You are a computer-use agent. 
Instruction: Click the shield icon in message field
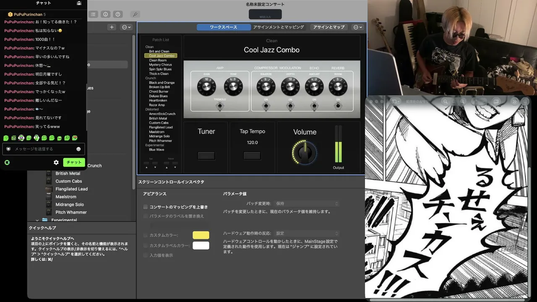tap(8, 149)
